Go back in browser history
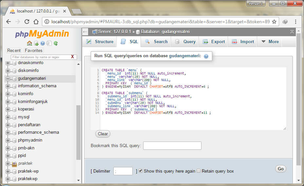 (8, 22)
